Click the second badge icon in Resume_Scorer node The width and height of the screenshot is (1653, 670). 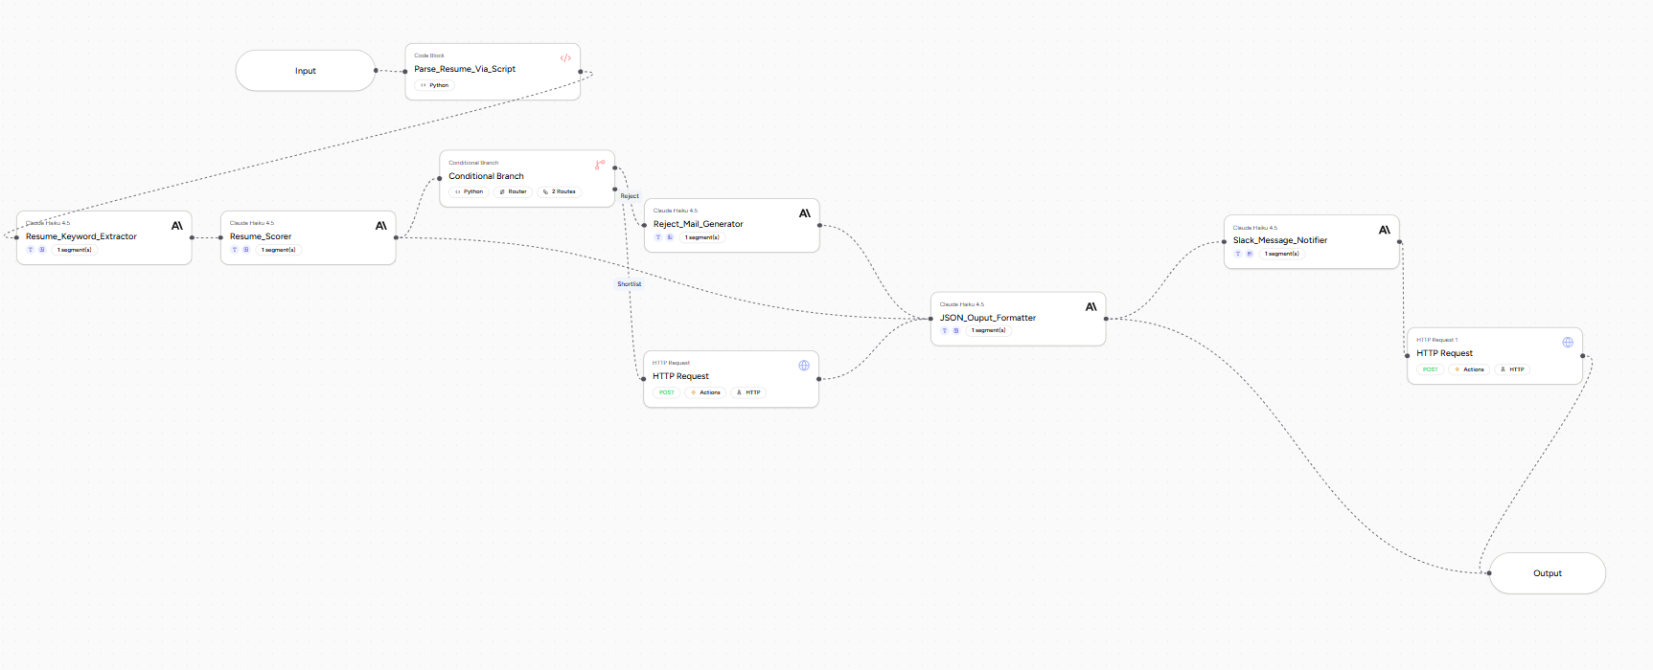[x=246, y=250]
